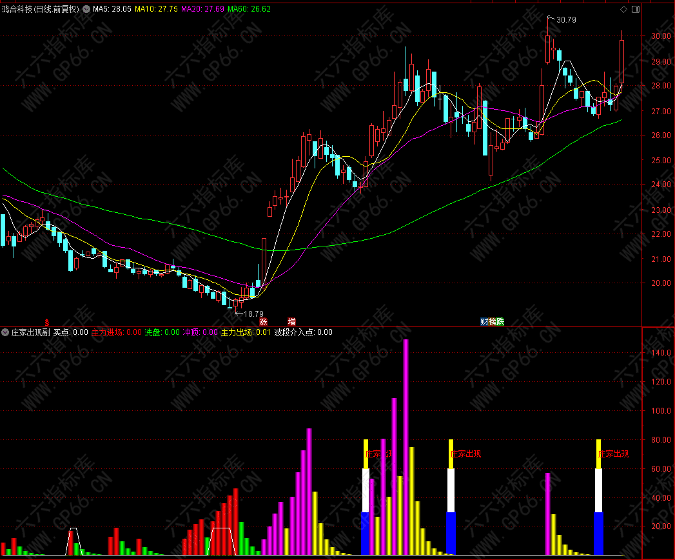Select the MA60: 26.62 label

249,9
